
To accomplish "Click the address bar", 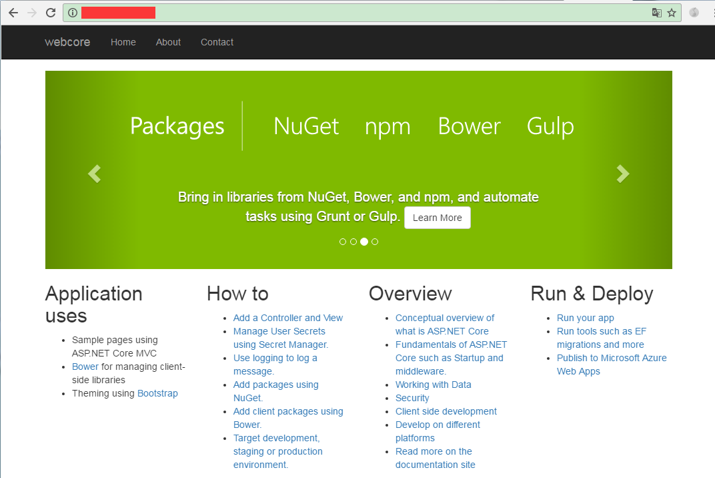I will coord(372,13).
